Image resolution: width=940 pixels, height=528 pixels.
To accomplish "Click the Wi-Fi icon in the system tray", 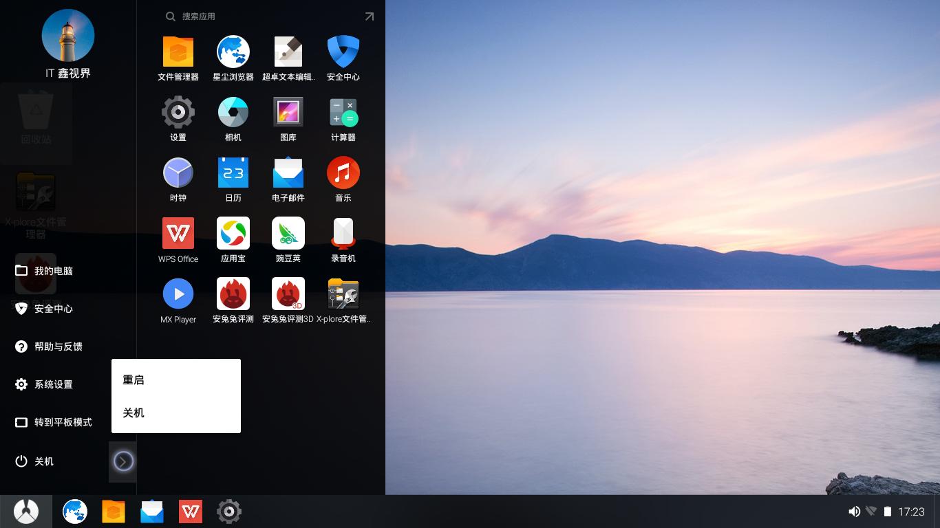I will click(x=871, y=511).
